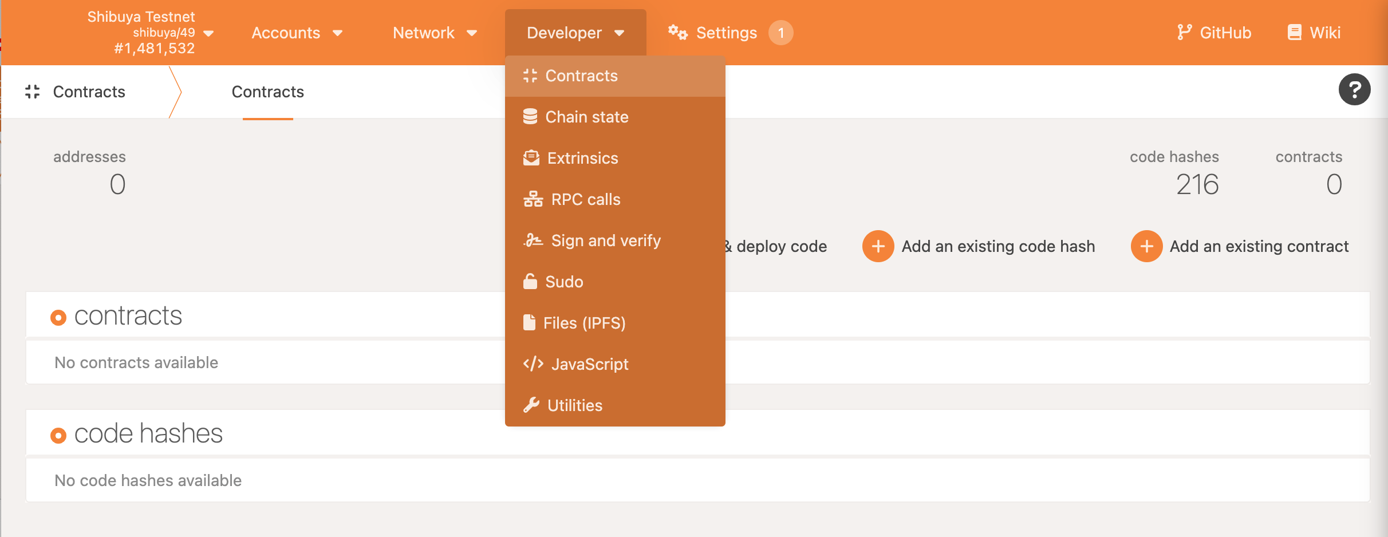The image size is (1388, 537).
Task: Expand the Accounts dropdown menu
Action: pyautogui.click(x=297, y=33)
